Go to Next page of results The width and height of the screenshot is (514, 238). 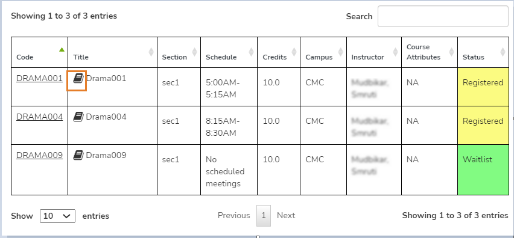tap(286, 216)
